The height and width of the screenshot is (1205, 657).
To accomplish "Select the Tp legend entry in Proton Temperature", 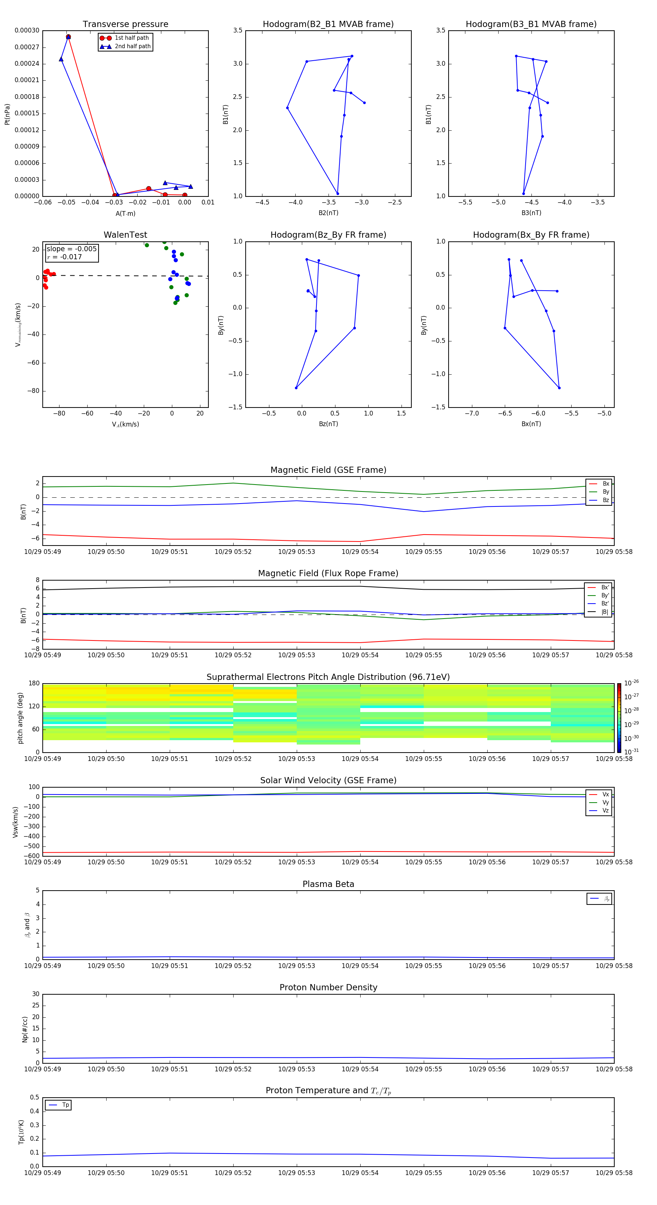I will coord(58,1105).
